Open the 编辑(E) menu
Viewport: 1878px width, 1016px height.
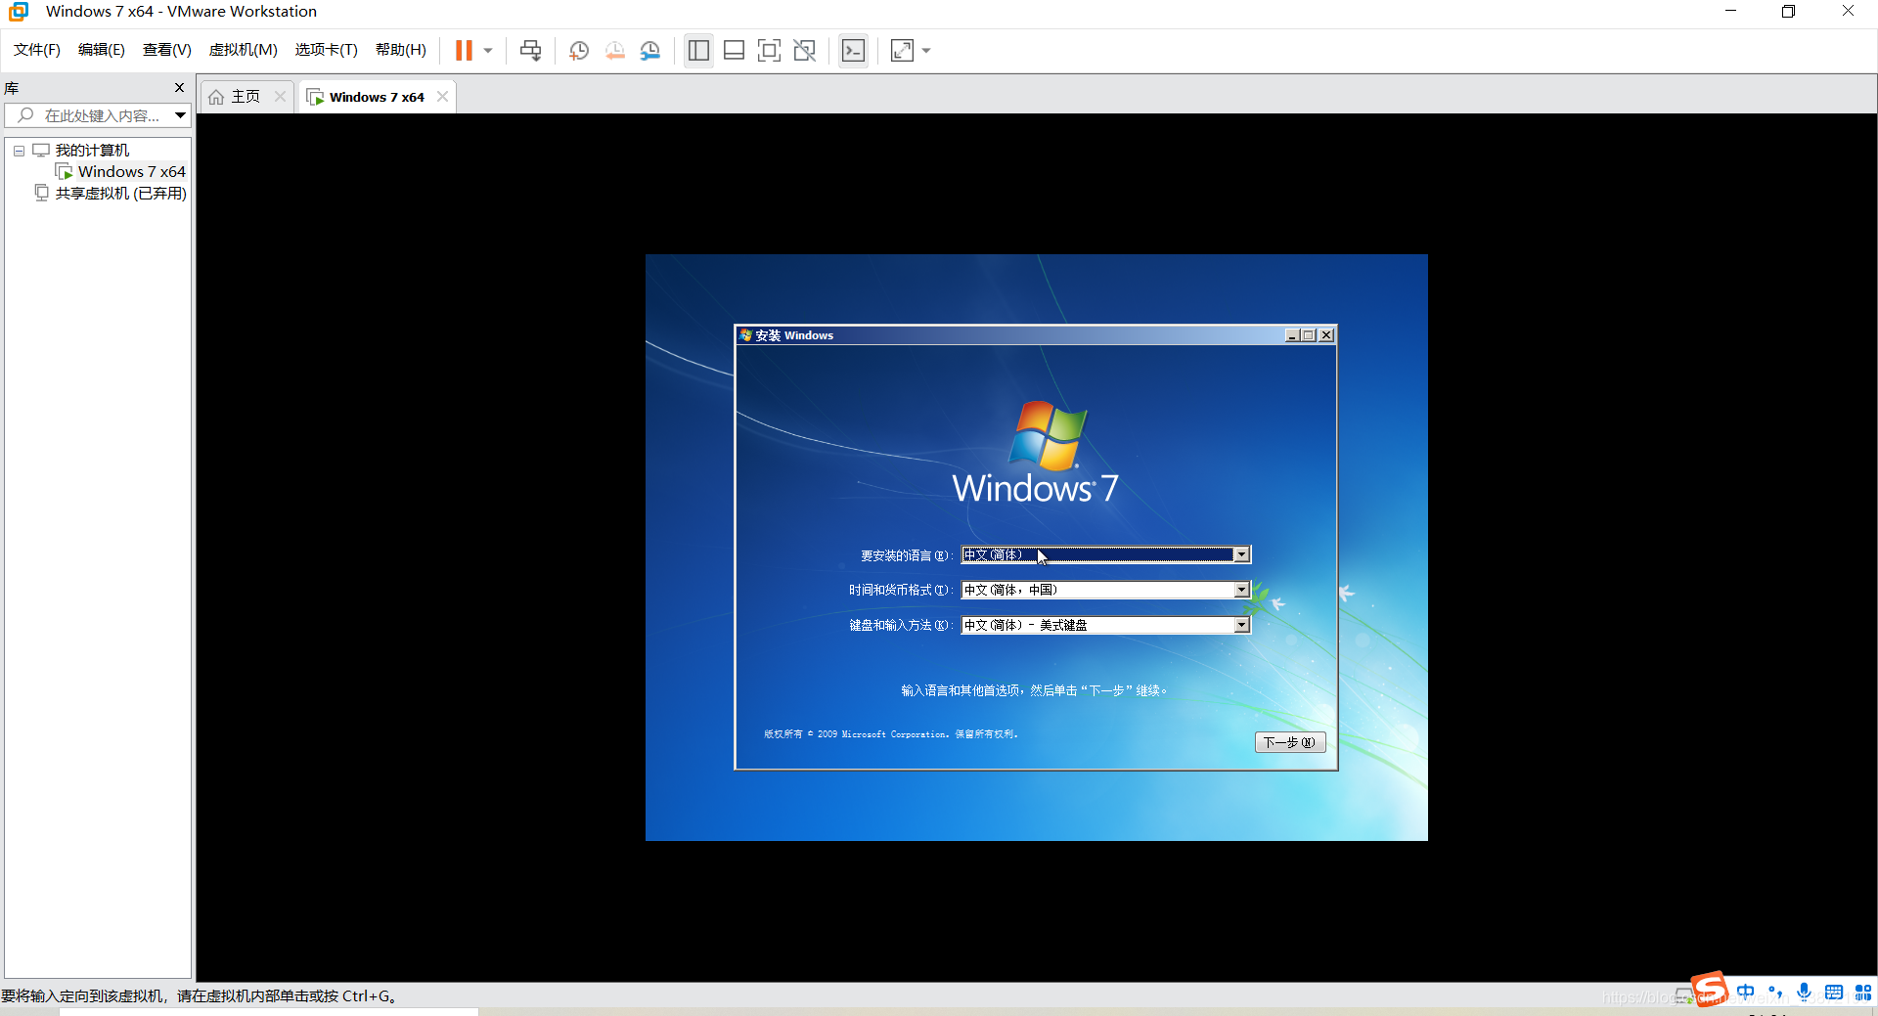coord(102,50)
